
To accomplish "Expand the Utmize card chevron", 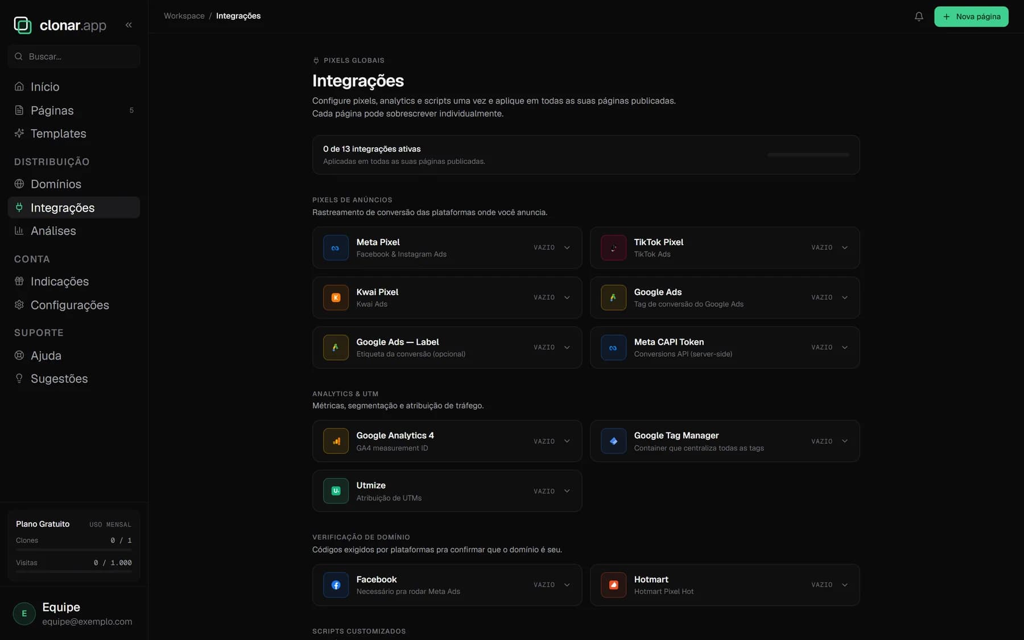I will tap(567, 491).
